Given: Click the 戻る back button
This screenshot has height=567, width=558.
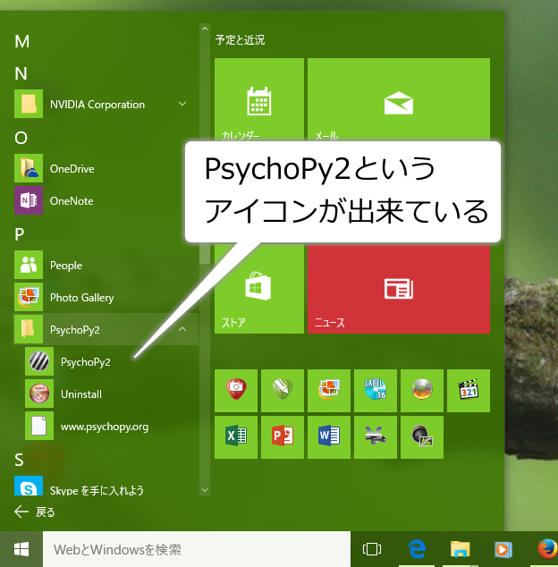Looking at the screenshot, I should [x=34, y=512].
